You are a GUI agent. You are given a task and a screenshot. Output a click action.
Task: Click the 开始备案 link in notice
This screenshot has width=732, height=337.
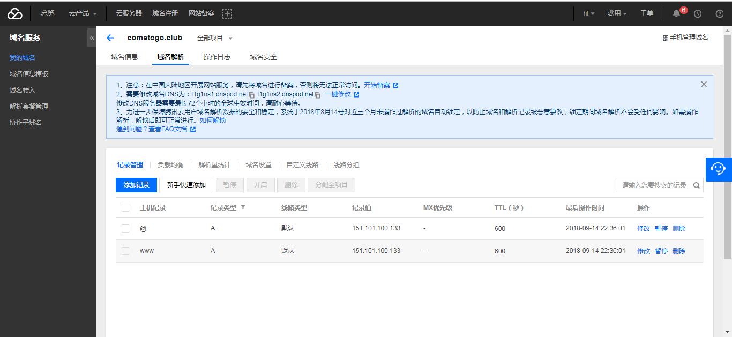tap(377, 85)
